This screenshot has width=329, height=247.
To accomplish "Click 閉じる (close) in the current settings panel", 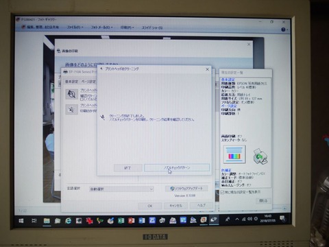I will (x=263, y=200).
